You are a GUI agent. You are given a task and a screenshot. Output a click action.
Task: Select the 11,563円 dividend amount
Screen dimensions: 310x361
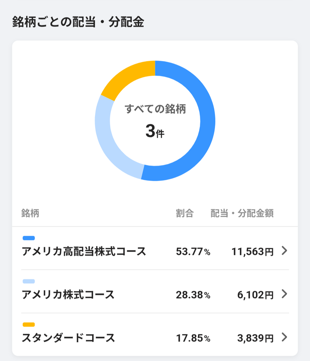[252, 252]
